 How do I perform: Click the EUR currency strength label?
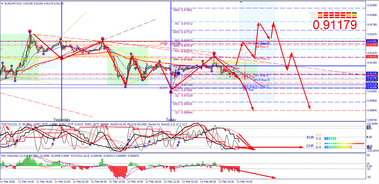point(310,137)
